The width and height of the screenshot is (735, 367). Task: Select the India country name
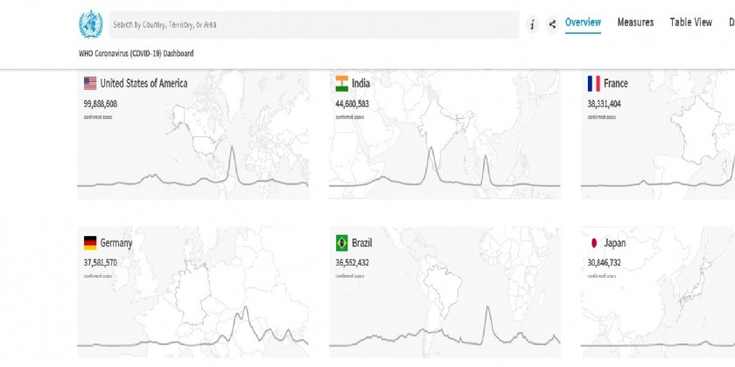tap(360, 84)
